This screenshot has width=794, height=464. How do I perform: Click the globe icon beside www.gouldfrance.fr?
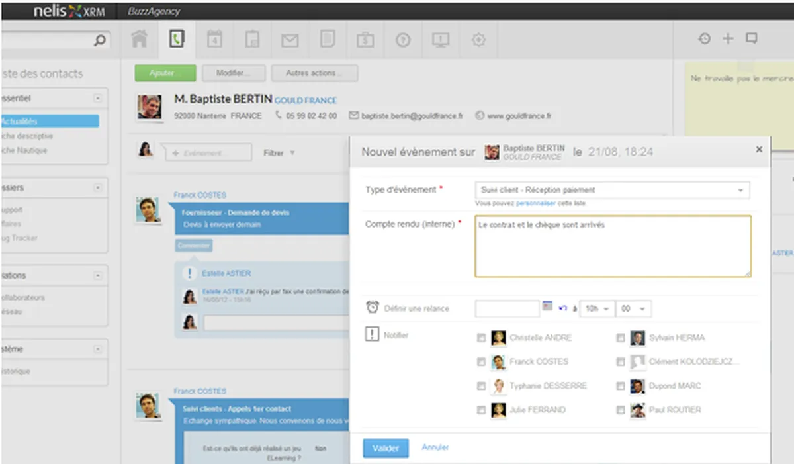point(480,115)
